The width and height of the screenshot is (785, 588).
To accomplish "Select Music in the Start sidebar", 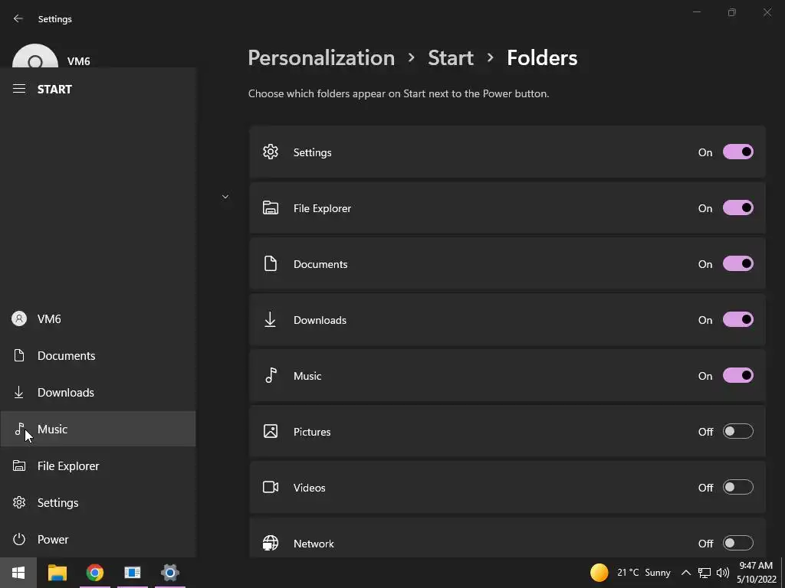I will pos(52,429).
